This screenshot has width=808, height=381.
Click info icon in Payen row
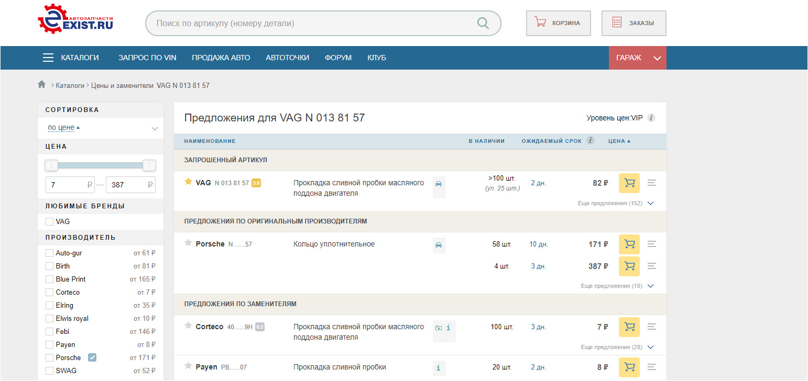[x=439, y=368]
